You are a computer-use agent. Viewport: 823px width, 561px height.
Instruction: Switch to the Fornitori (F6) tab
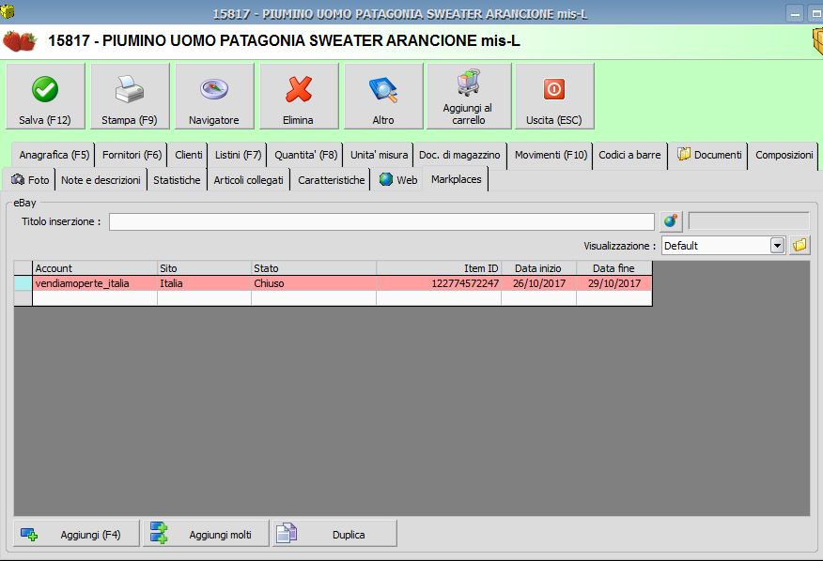coord(132,155)
